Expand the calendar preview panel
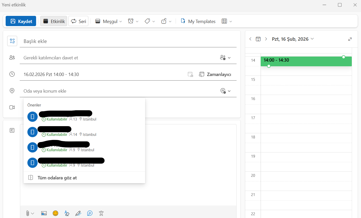This screenshot has width=361, height=218. [350, 39]
